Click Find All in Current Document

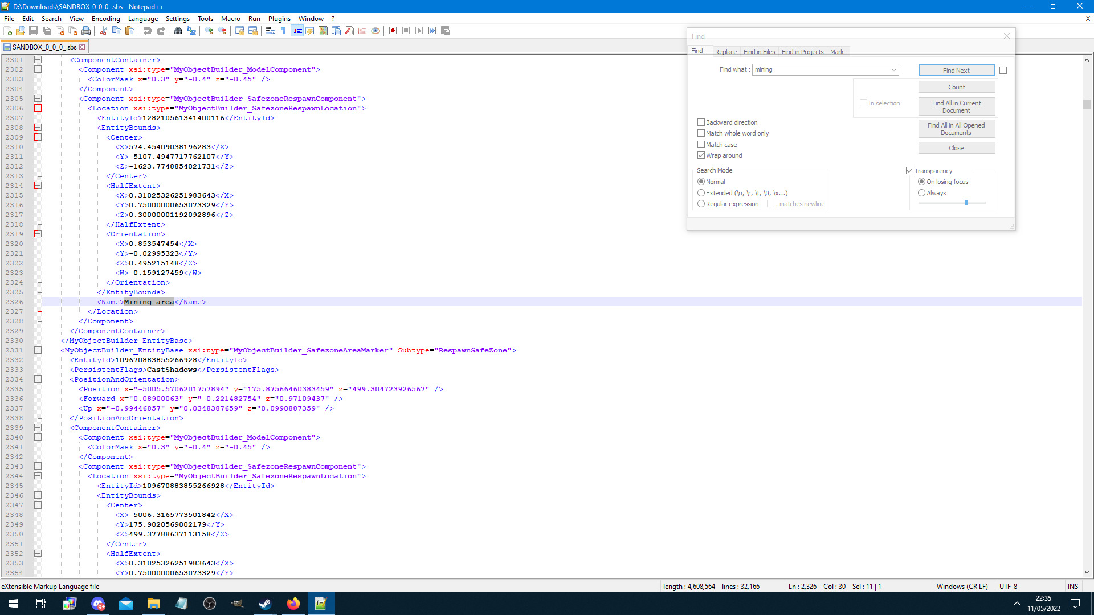(956, 106)
